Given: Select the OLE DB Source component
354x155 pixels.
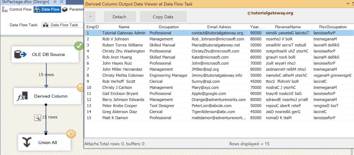Looking at the screenshot, I should point(45,54).
